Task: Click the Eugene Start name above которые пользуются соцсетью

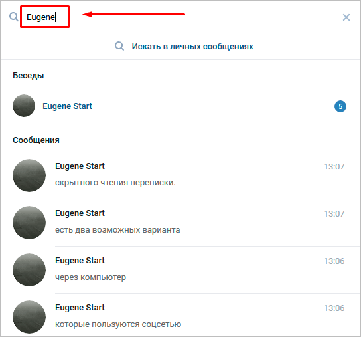Action: coord(80,308)
